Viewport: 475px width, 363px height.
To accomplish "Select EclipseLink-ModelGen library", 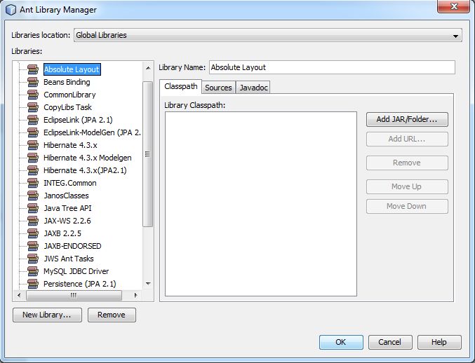I will point(92,132).
